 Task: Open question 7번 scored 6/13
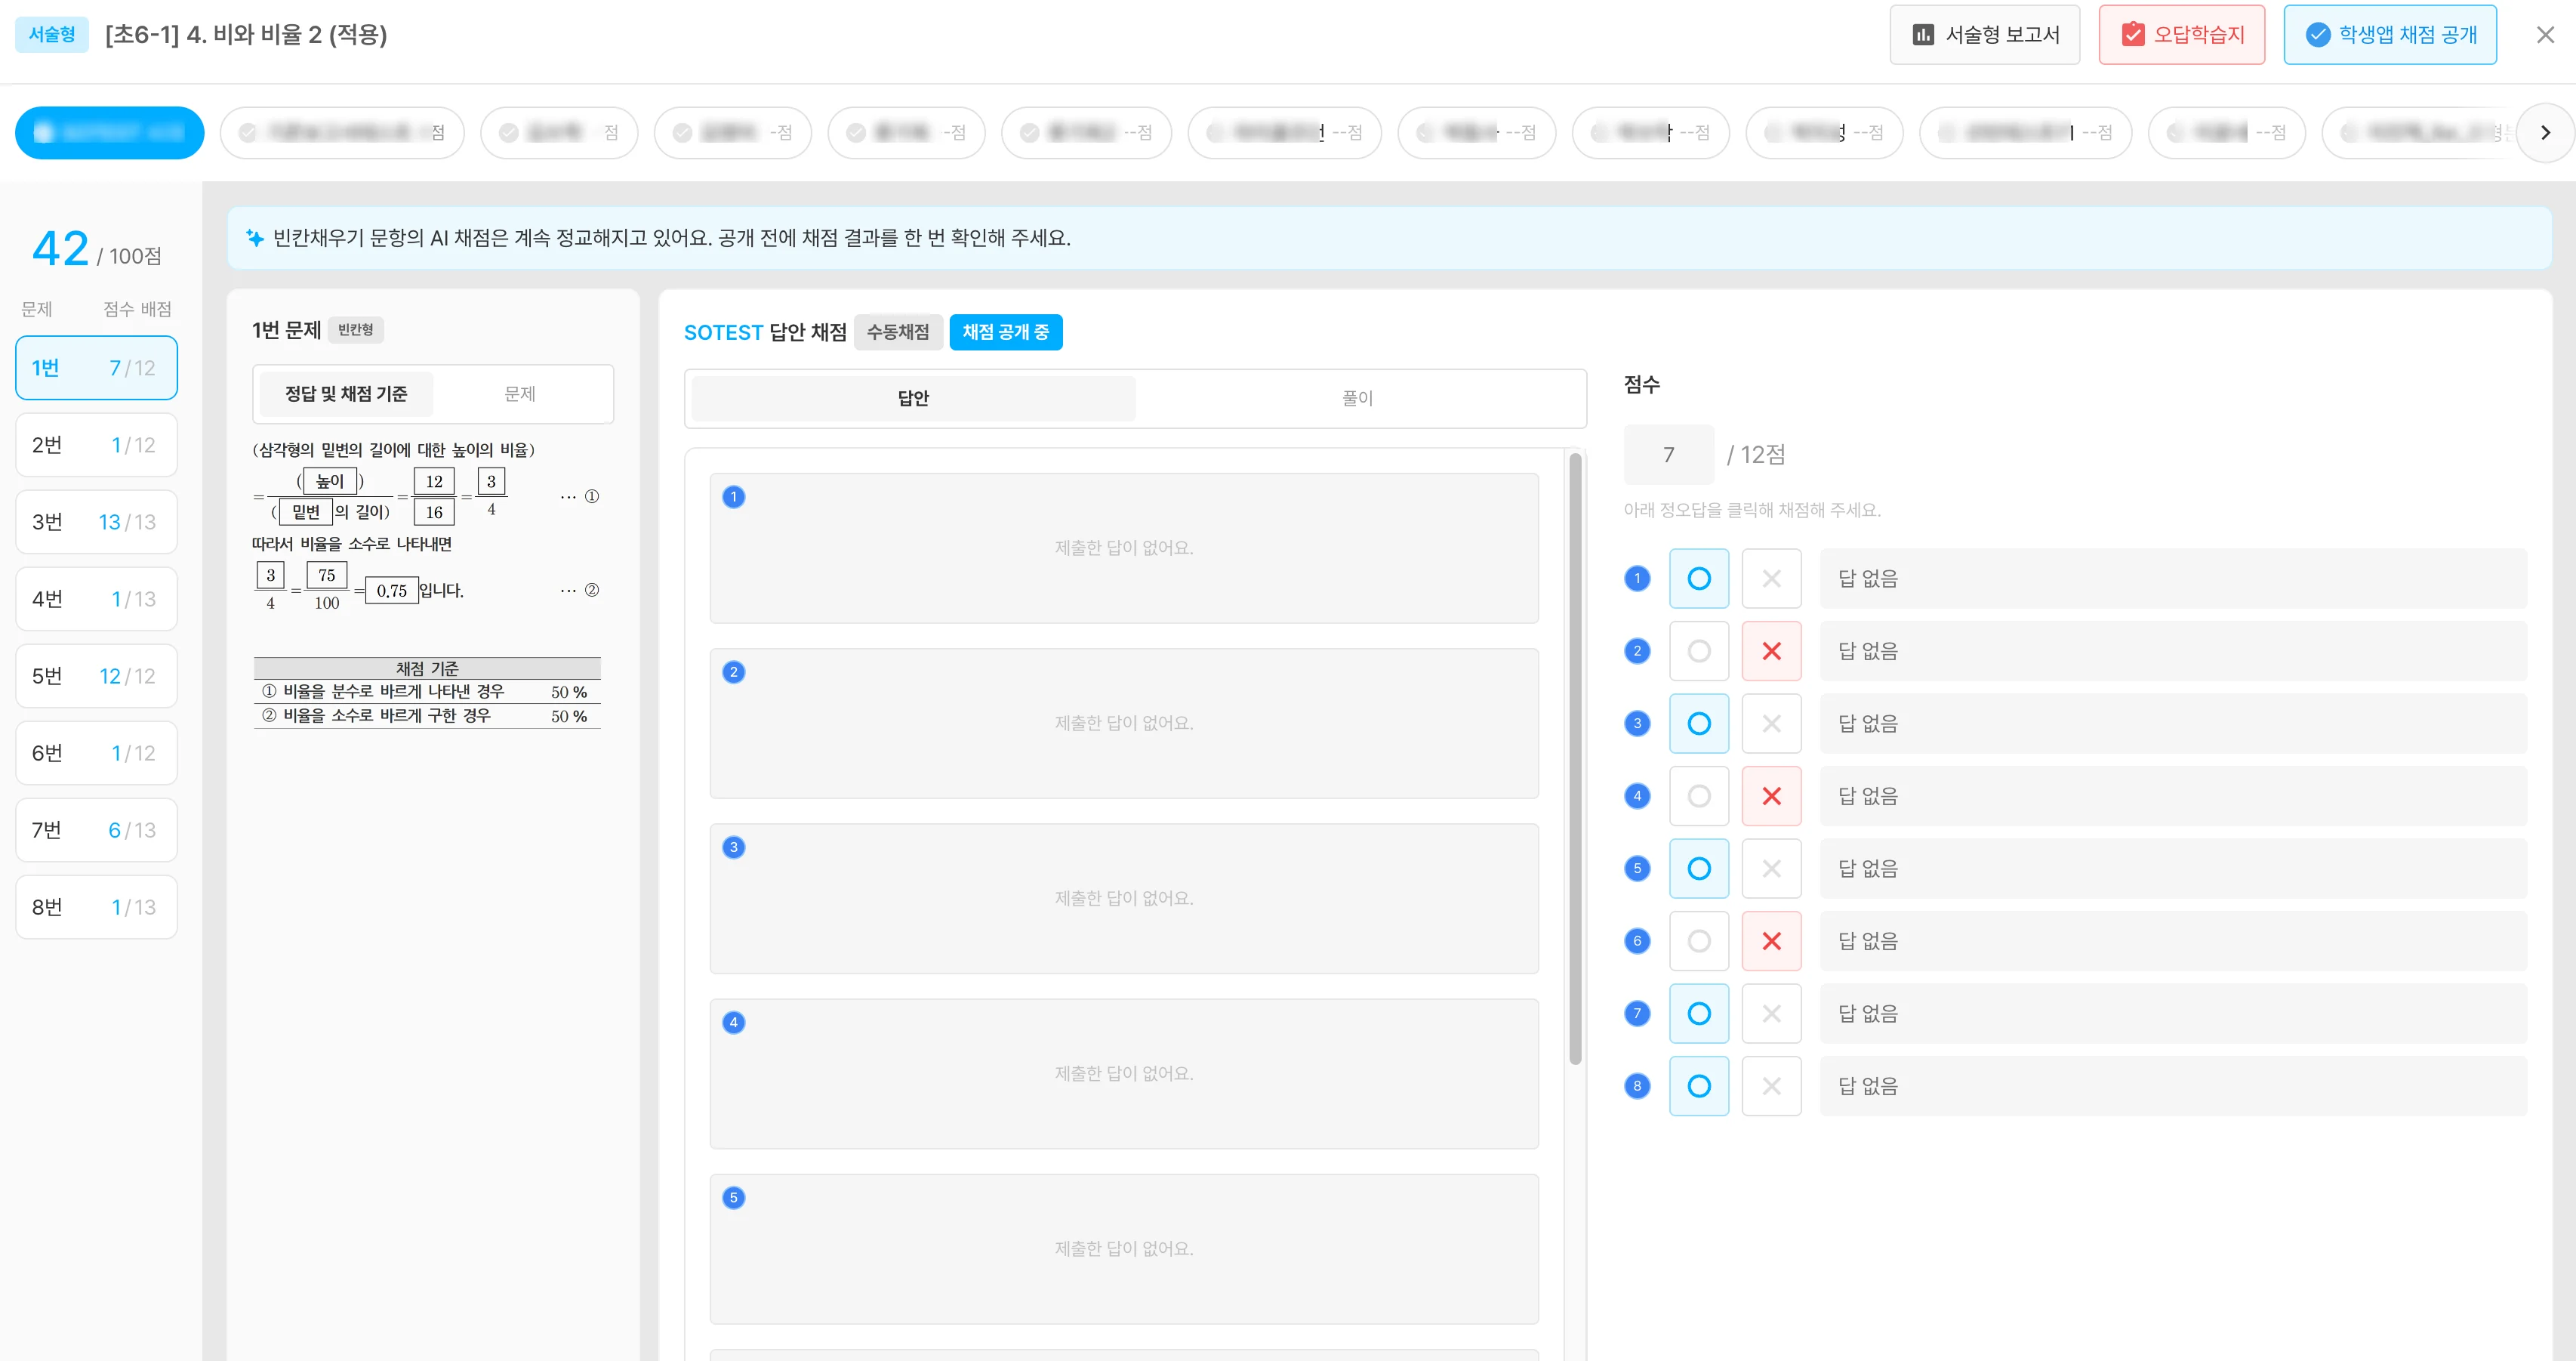(x=97, y=831)
